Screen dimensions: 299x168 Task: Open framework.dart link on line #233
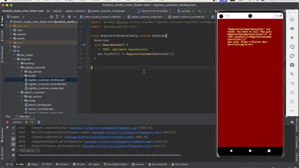tap(127, 133)
